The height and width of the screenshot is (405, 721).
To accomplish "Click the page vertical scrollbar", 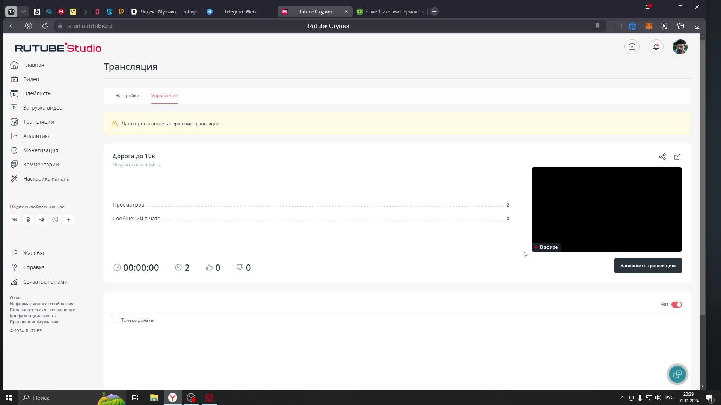I will tap(703, 176).
